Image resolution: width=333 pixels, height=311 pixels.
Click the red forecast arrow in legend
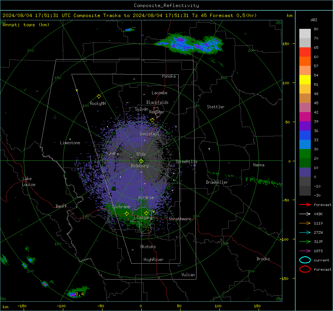click(305, 204)
